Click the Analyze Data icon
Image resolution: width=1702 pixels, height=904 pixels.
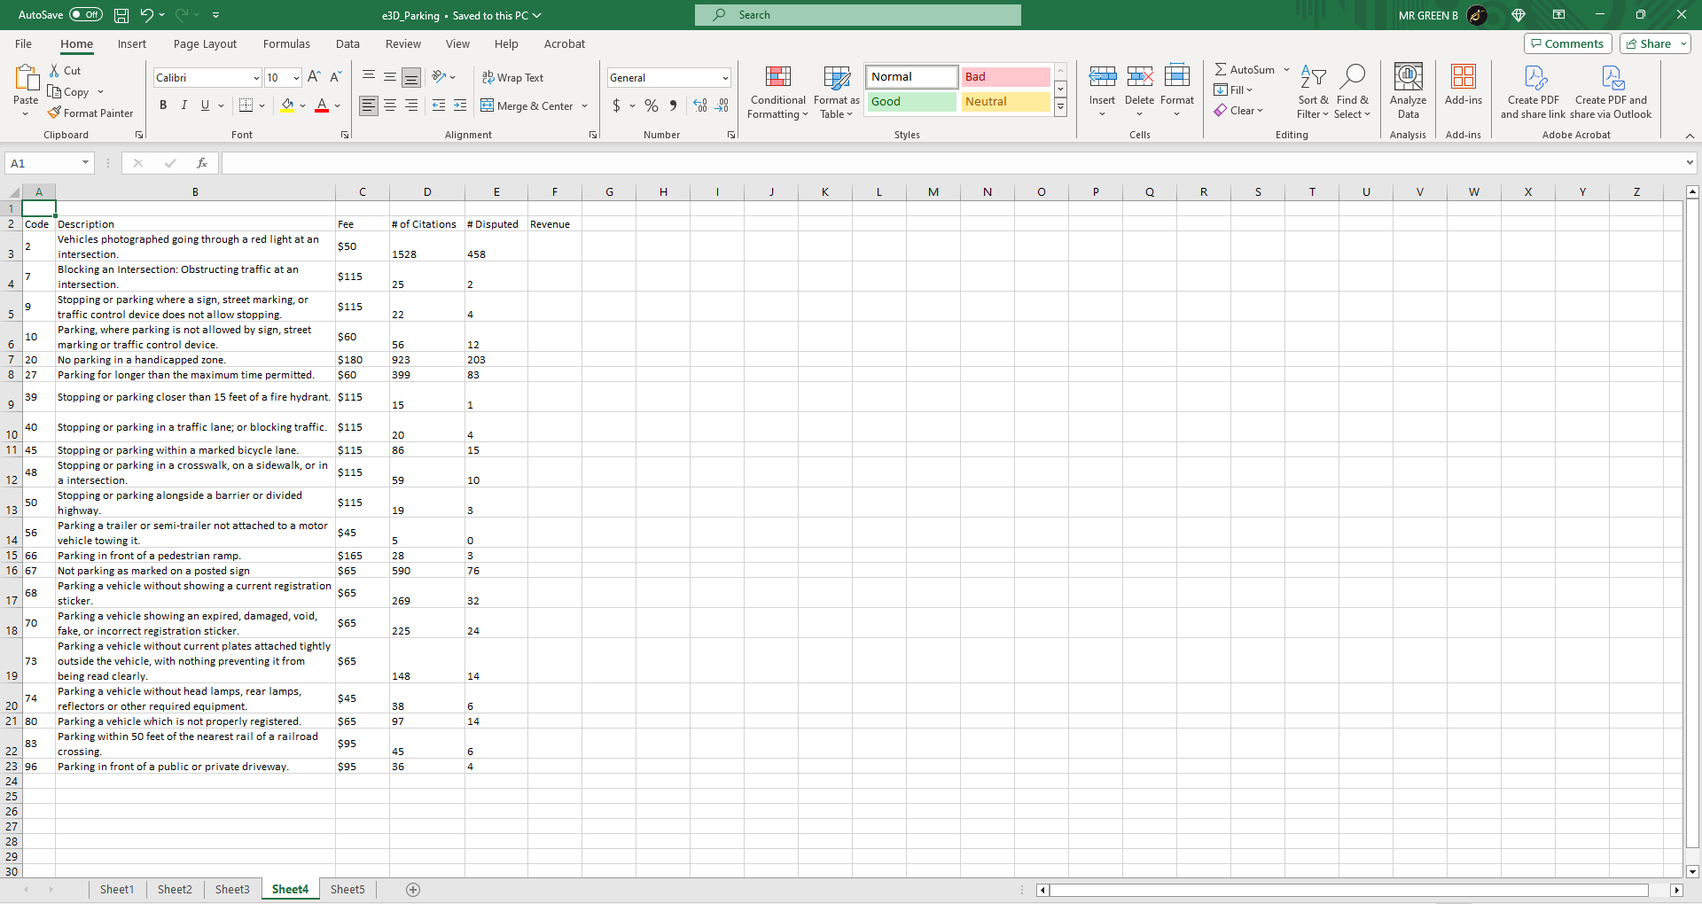[1408, 77]
